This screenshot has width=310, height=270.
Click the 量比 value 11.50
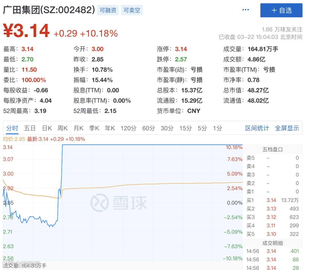[x=29, y=70]
